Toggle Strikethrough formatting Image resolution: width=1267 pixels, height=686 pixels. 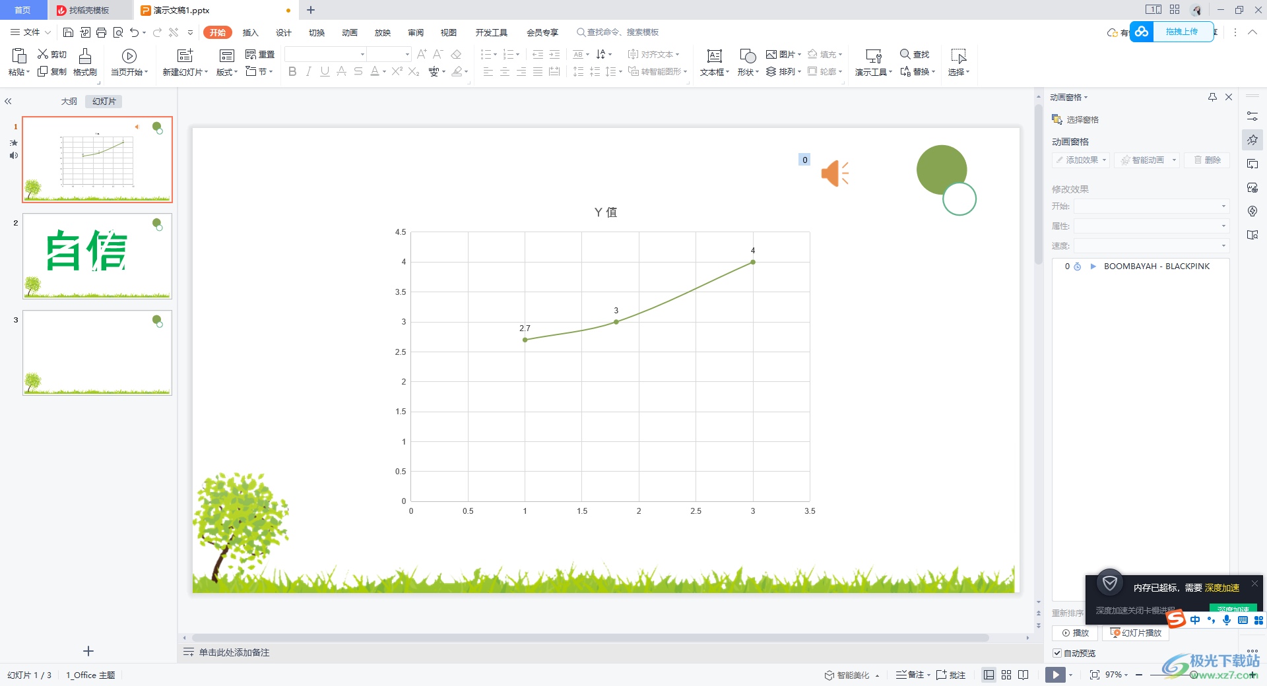point(358,71)
